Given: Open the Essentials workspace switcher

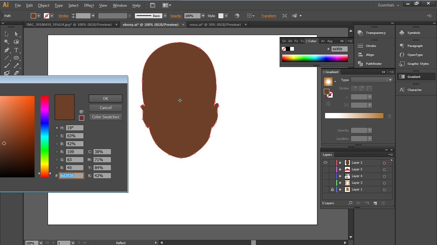Looking at the screenshot, I should pos(389,5).
